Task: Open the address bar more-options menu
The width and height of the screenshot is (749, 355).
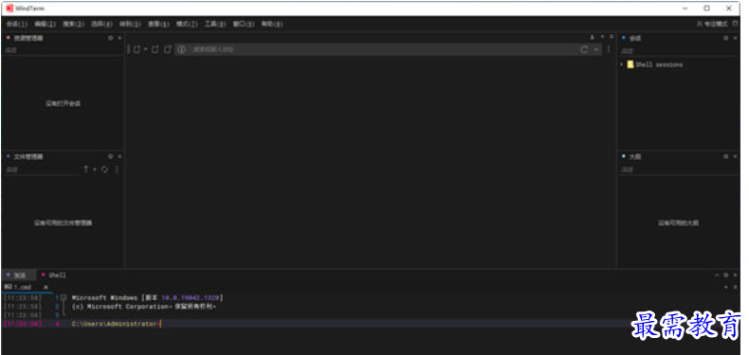Action: [x=609, y=49]
